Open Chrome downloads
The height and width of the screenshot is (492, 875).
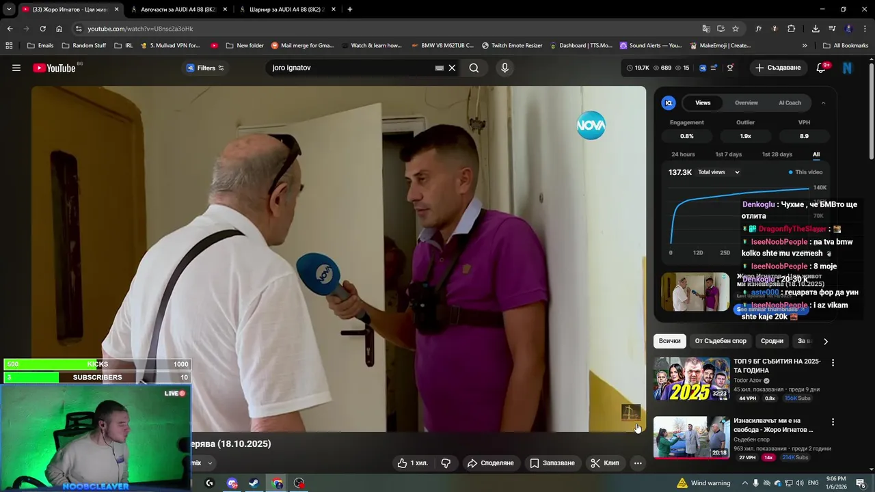(816, 29)
